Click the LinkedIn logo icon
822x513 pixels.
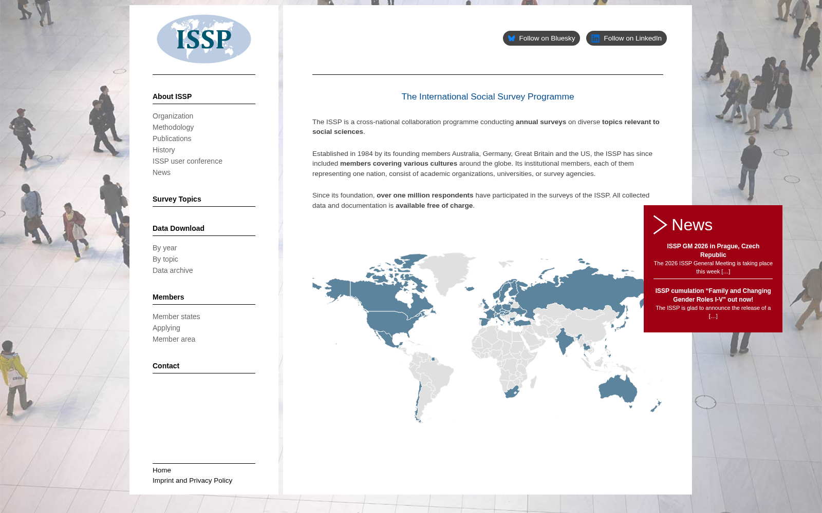(595, 38)
